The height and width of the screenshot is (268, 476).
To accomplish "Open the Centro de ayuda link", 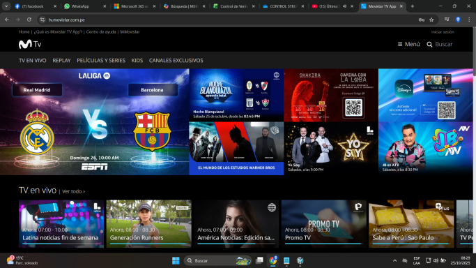I will click(101, 32).
